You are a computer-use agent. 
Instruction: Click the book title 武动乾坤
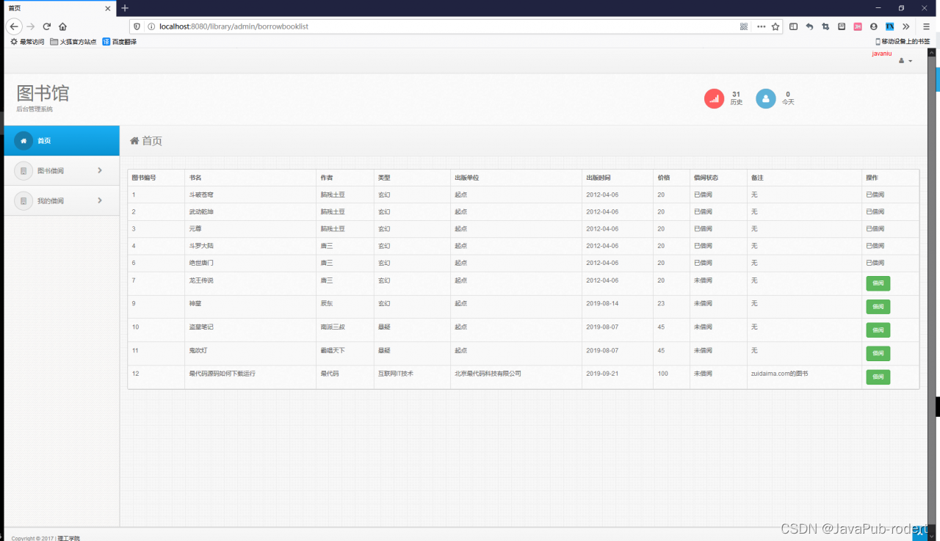201,211
